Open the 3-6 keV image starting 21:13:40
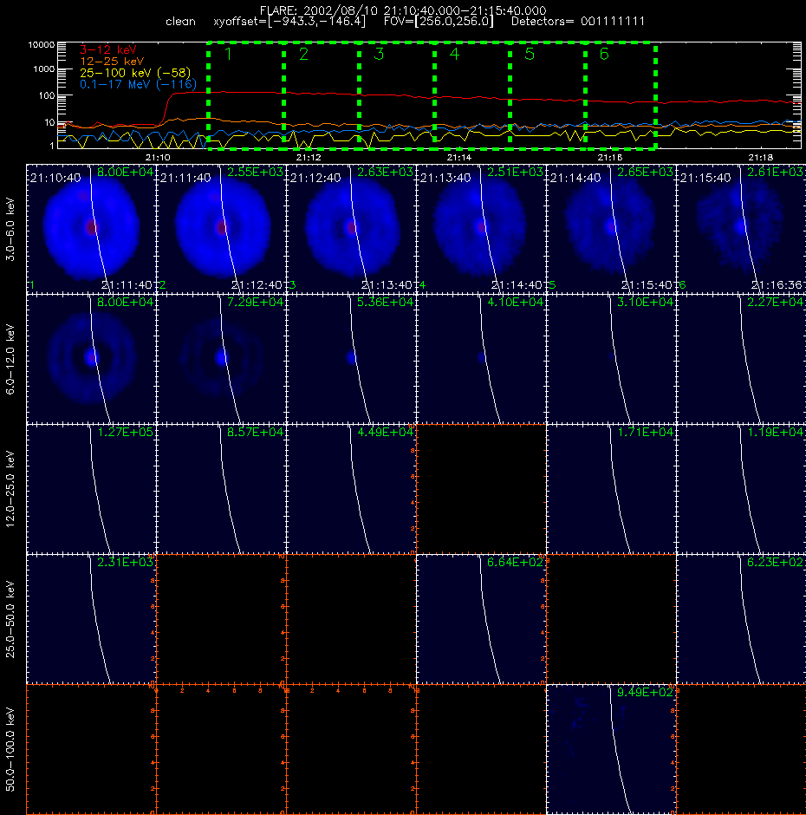Screen dimensions: 806x815 pyautogui.click(x=481, y=229)
